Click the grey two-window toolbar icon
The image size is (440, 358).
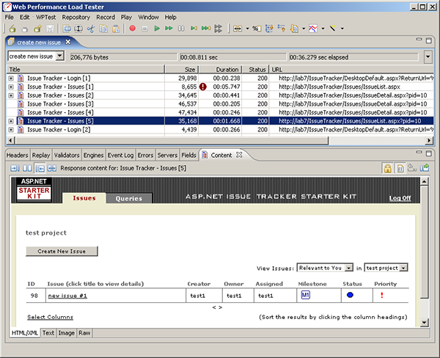click(x=78, y=29)
